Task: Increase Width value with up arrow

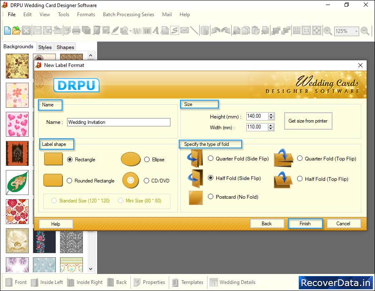Action: pyautogui.click(x=271, y=125)
